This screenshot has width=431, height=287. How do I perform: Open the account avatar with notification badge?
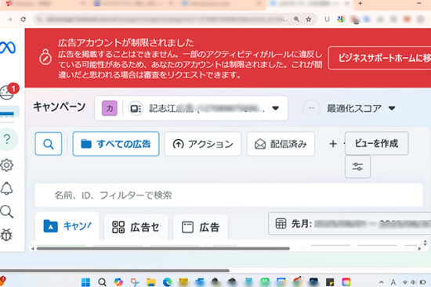coord(8,91)
